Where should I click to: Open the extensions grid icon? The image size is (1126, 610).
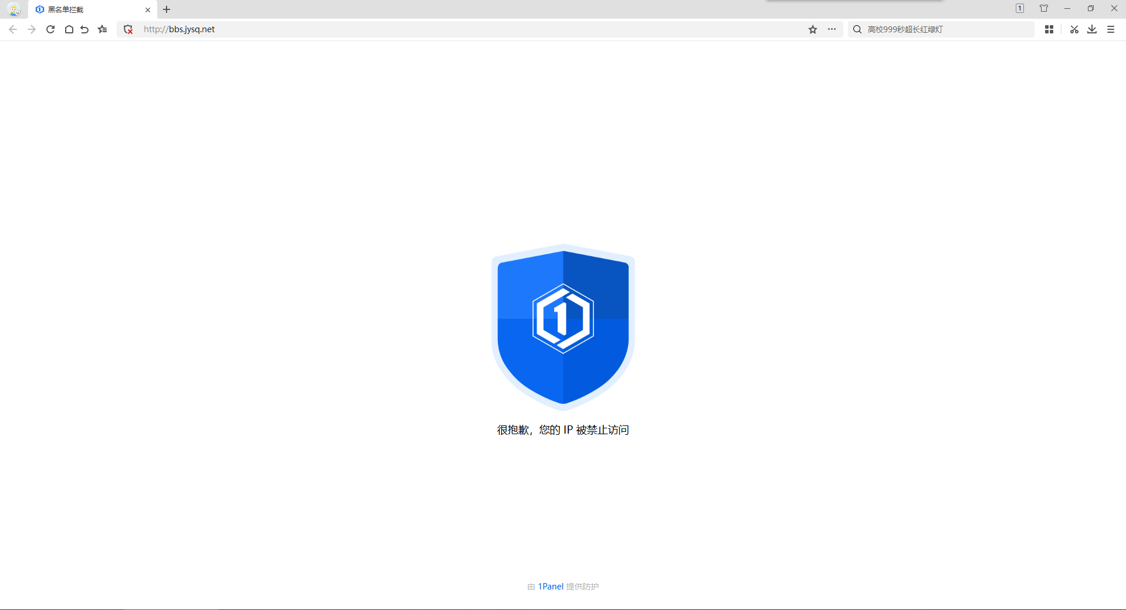point(1049,29)
